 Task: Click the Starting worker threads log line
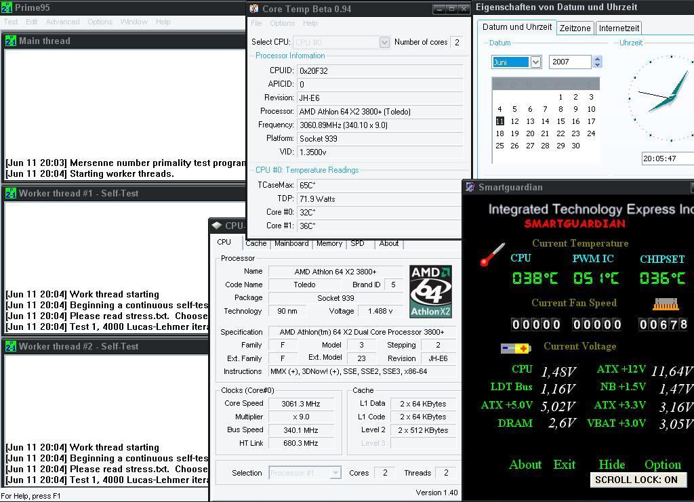[90, 174]
